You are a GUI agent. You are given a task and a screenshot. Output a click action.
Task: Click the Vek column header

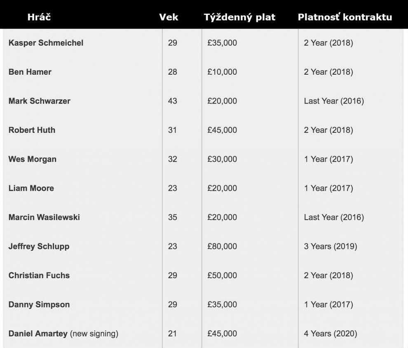tap(169, 17)
